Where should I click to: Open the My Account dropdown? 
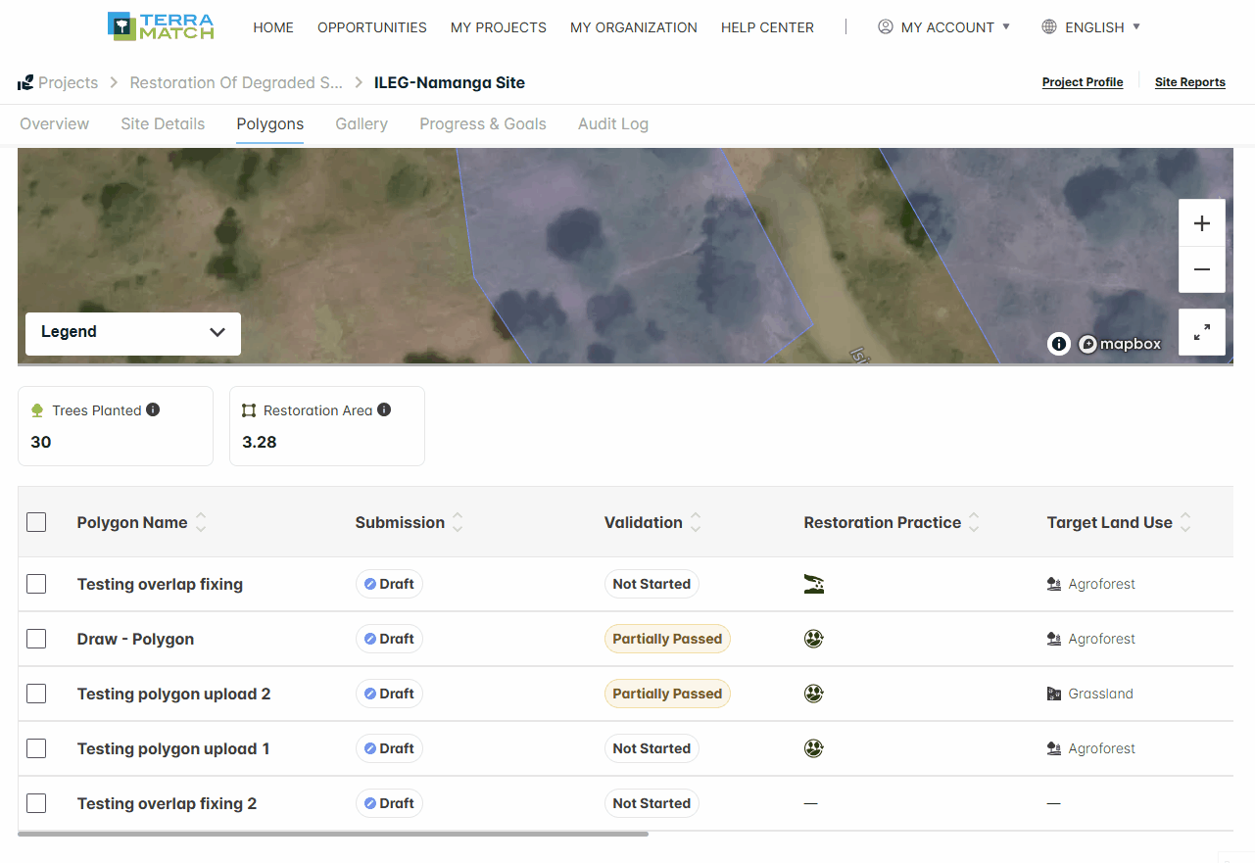coord(943,27)
